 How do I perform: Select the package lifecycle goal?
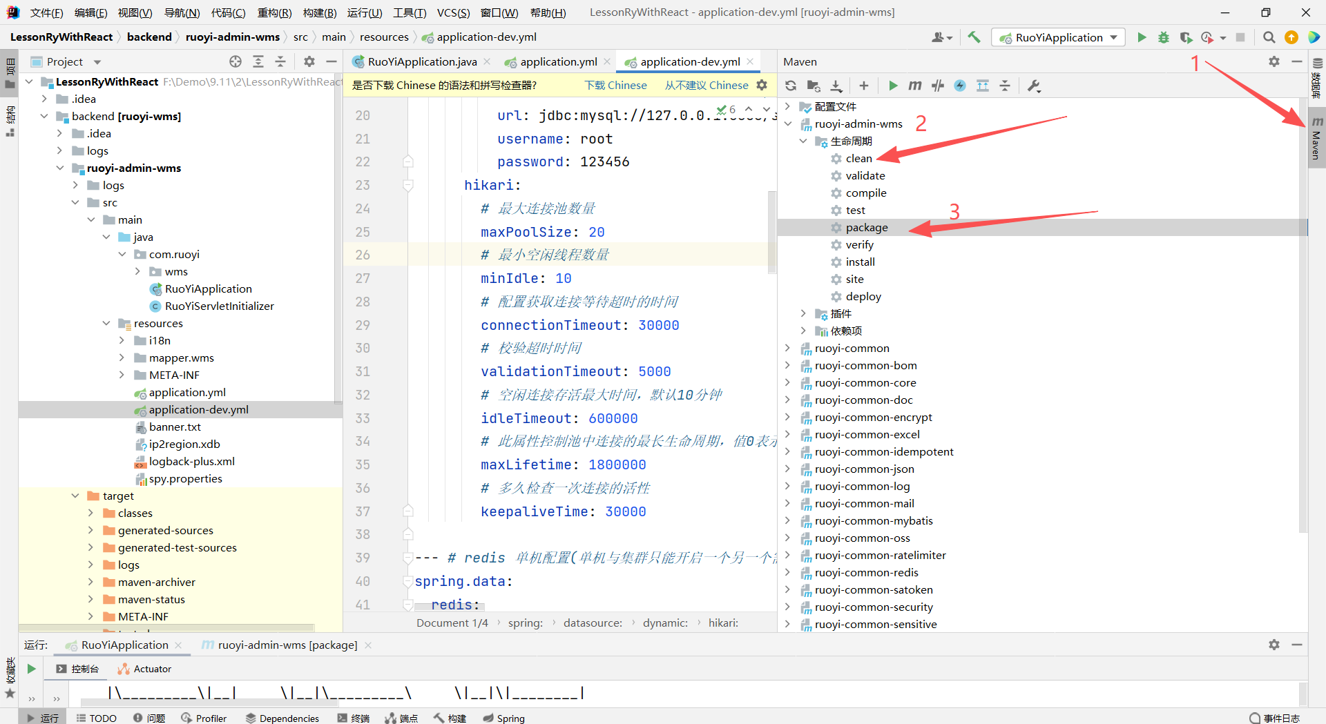pyautogui.click(x=867, y=227)
